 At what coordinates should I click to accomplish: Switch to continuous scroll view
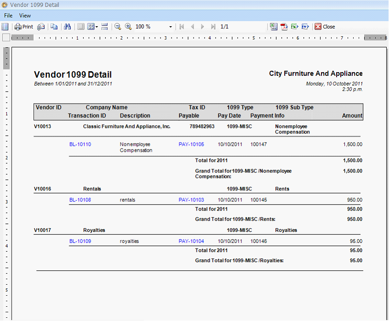click(x=105, y=27)
